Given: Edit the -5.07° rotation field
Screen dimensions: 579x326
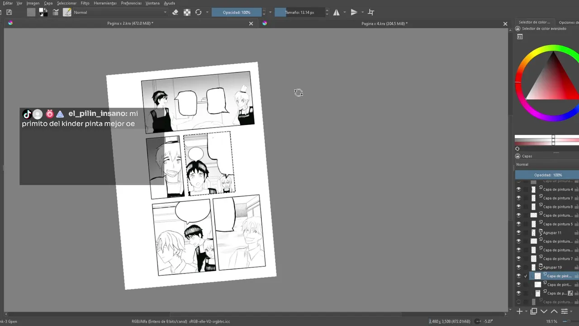Looking at the screenshot, I should [488, 321].
